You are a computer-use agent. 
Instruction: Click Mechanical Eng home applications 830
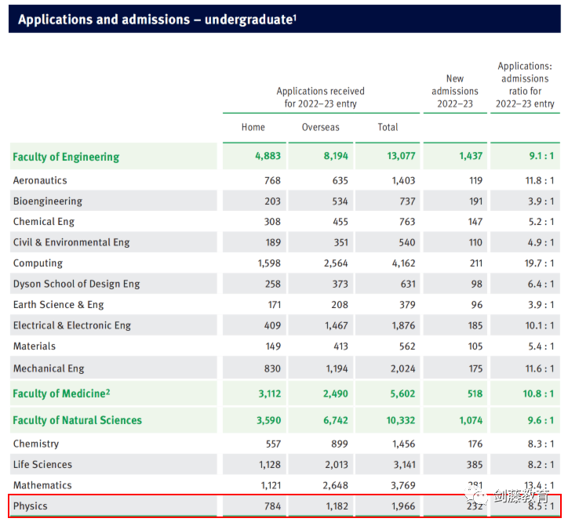pos(268,368)
